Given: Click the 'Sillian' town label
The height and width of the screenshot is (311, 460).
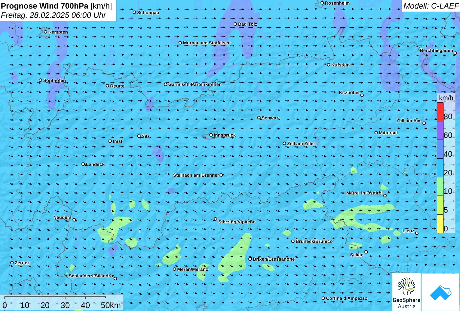Looking at the screenshot, I should tap(357, 255).
